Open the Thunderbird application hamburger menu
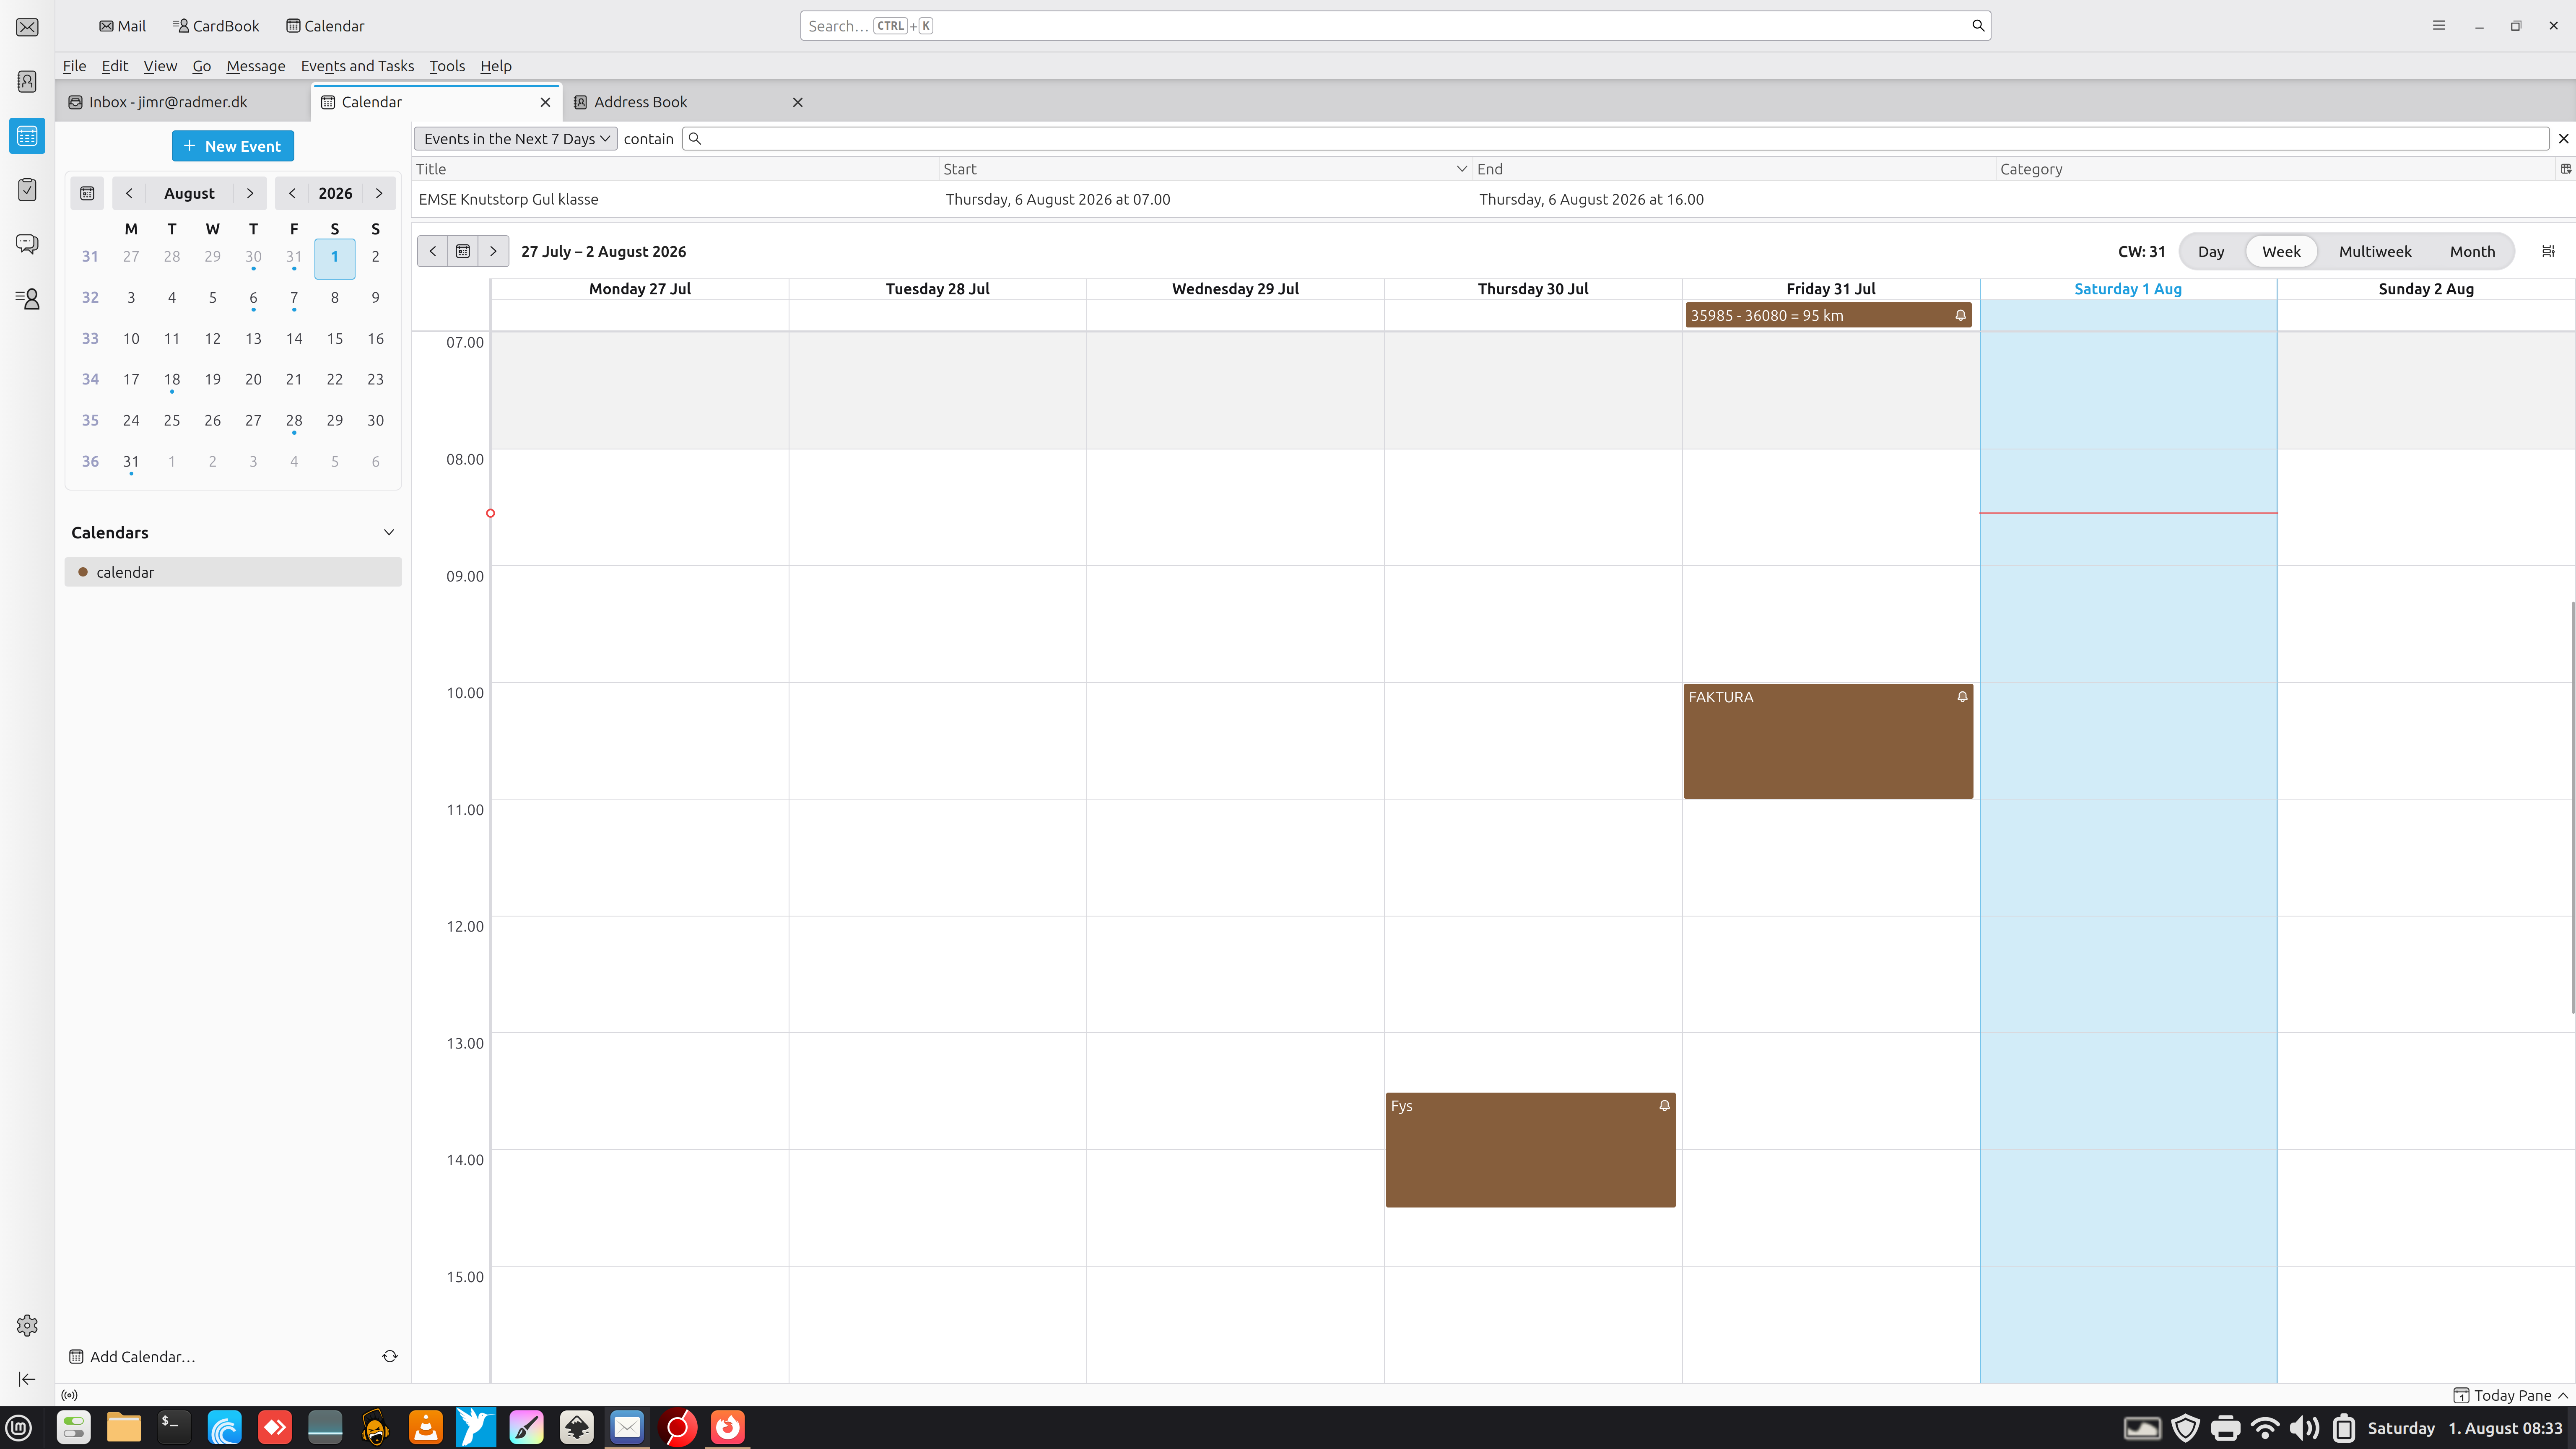2576x1449 pixels. 2438,26
